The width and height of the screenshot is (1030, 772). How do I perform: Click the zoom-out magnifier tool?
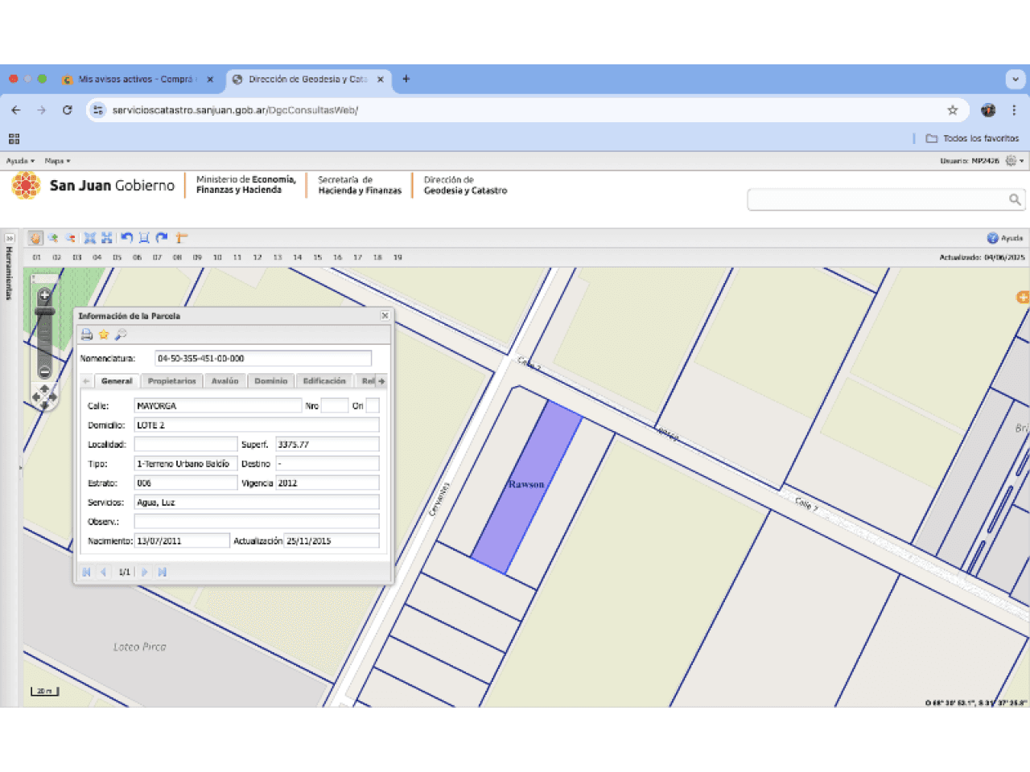(71, 238)
